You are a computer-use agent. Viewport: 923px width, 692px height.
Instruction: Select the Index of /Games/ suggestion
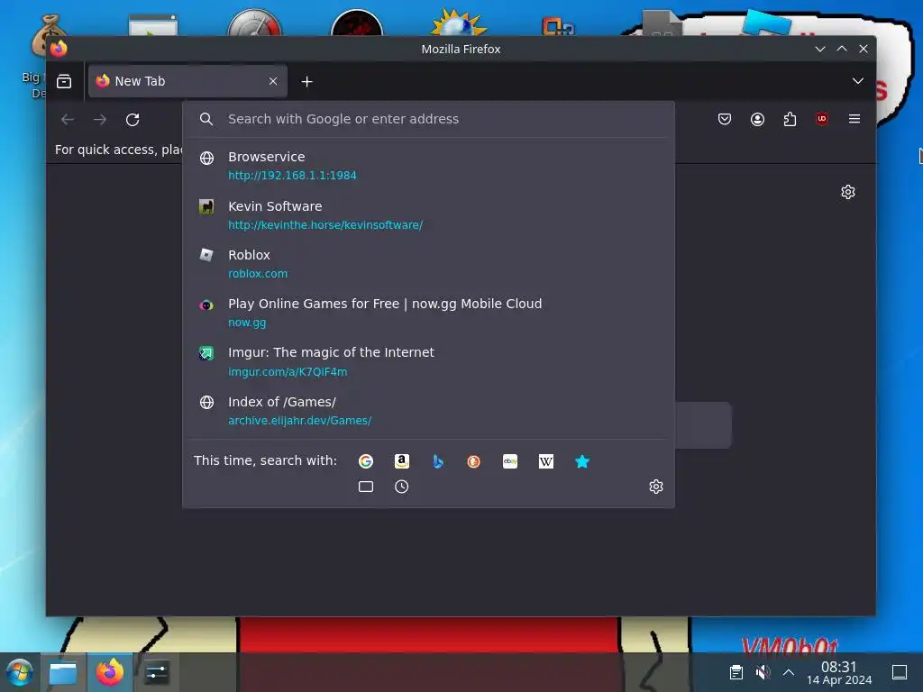click(x=428, y=411)
